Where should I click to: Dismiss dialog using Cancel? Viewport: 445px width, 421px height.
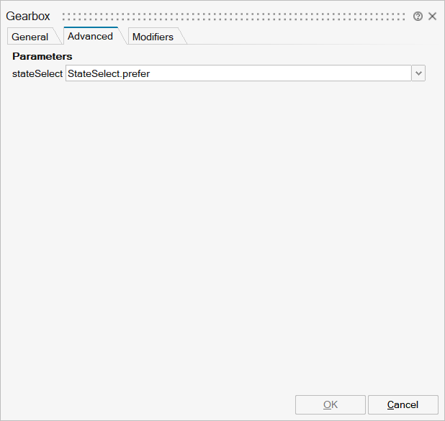tap(403, 404)
